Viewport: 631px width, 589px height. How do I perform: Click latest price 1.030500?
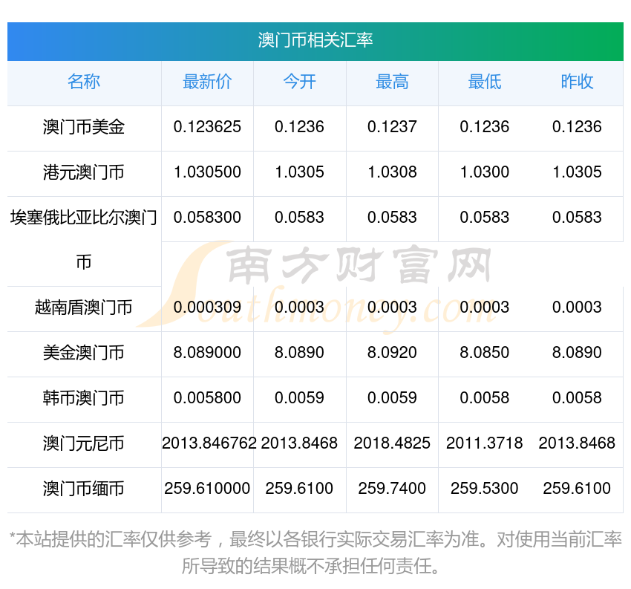pyautogui.click(x=207, y=172)
